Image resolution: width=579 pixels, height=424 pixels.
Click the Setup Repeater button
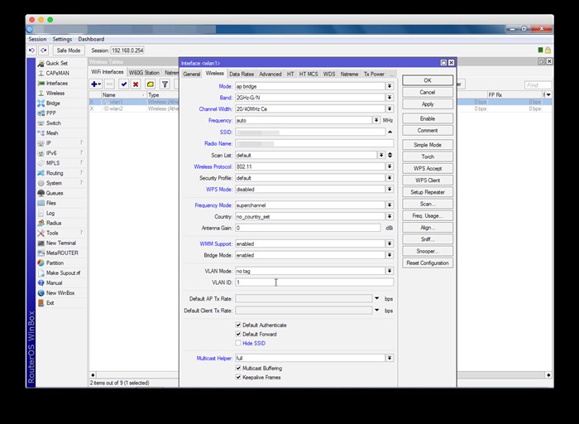(428, 192)
